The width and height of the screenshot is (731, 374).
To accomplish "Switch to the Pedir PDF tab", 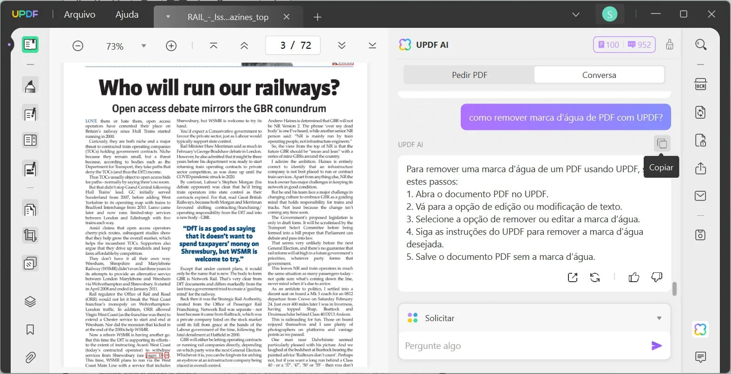I will [470, 75].
